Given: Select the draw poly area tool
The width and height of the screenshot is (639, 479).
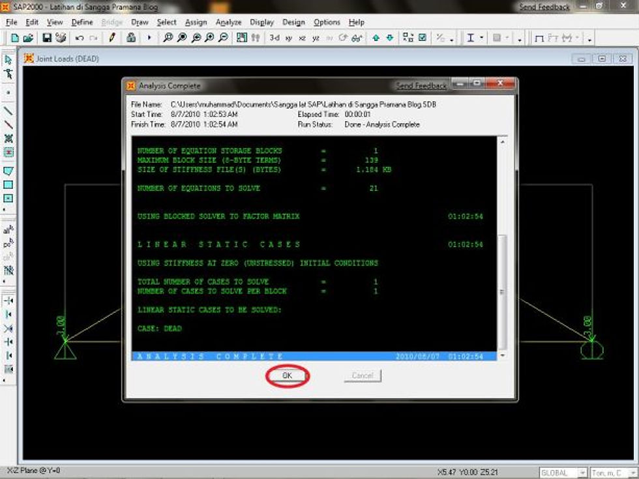Looking at the screenshot, I should tap(8, 171).
